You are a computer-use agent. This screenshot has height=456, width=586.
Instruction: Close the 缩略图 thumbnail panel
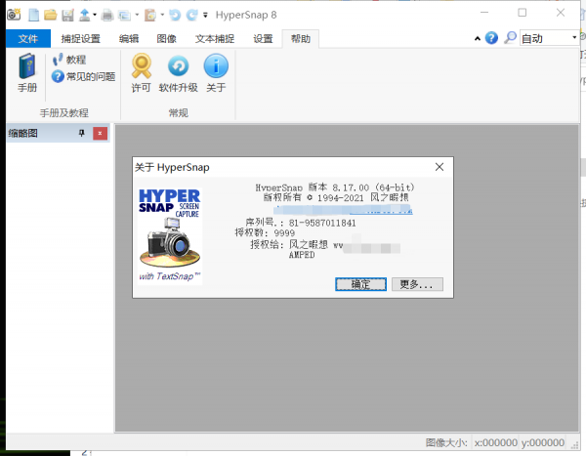click(x=100, y=133)
